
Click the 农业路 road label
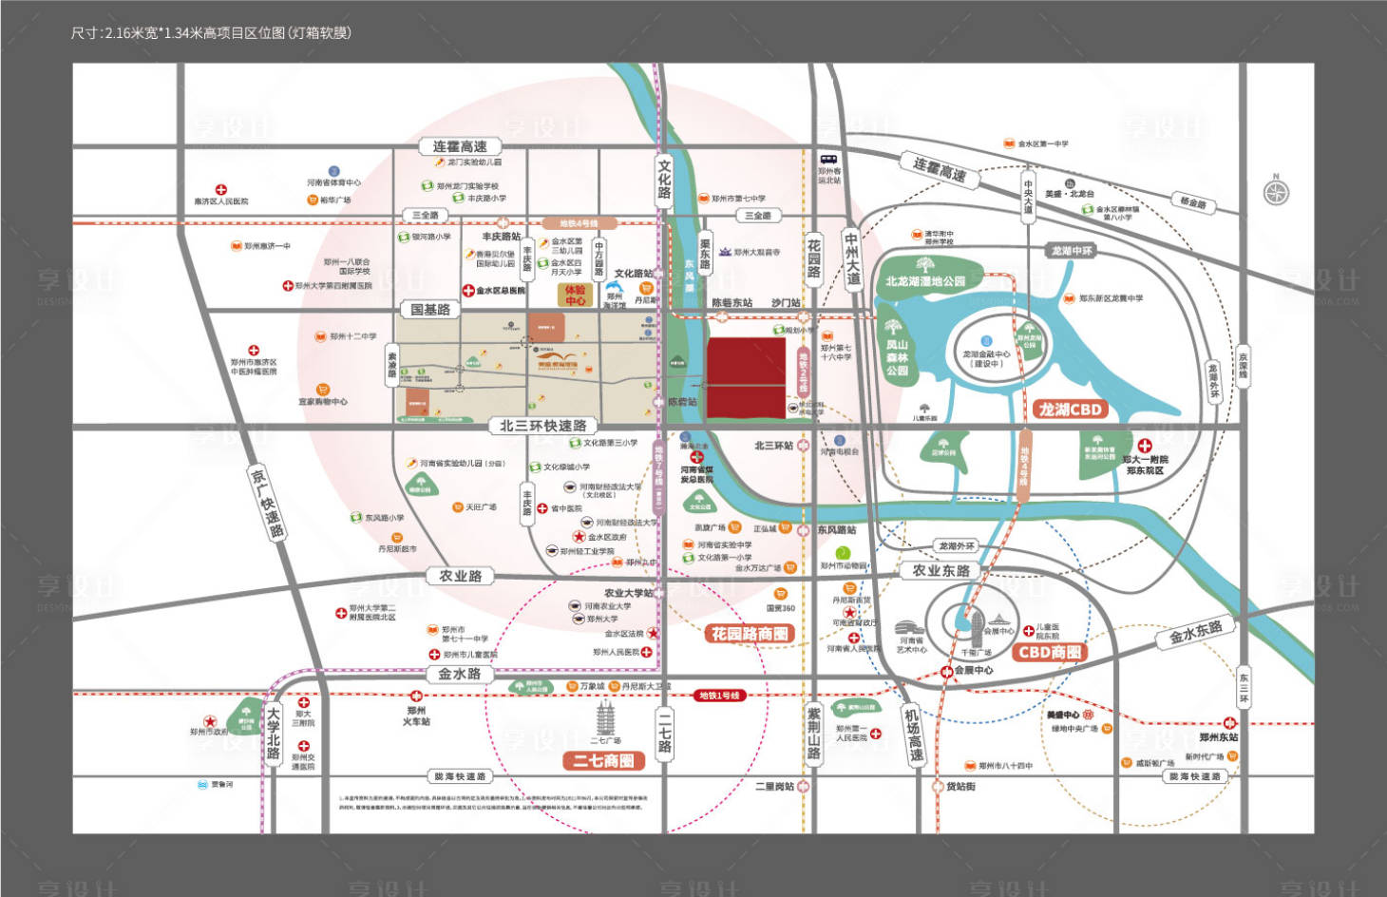461,576
